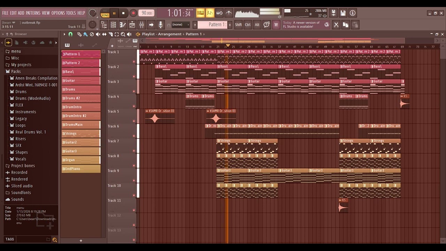Select the Mute tool in playlist toolbar
This screenshot has width=446, height=251.
[98, 34]
